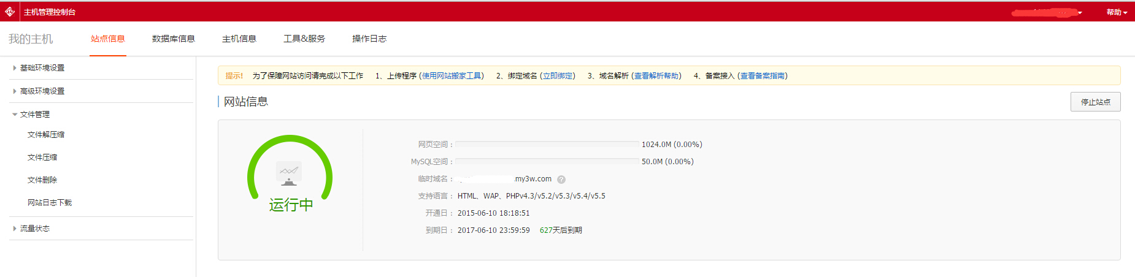Image resolution: width=1135 pixels, height=277 pixels.
Task: Switch to the 数据库信息 tab
Action: coord(173,39)
